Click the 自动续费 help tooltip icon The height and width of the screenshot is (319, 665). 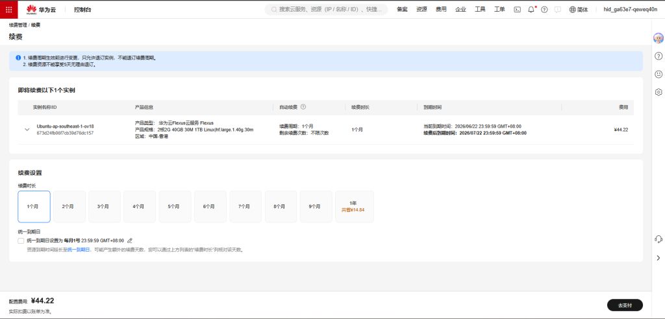click(x=303, y=107)
